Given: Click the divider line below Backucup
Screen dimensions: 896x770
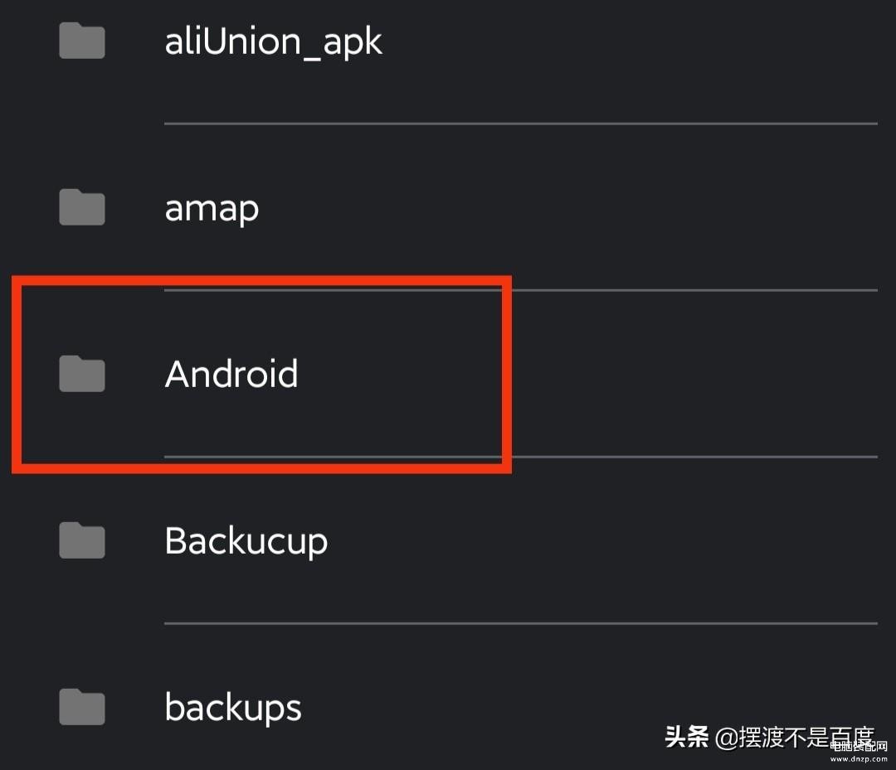Looking at the screenshot, I should point(520,623).
